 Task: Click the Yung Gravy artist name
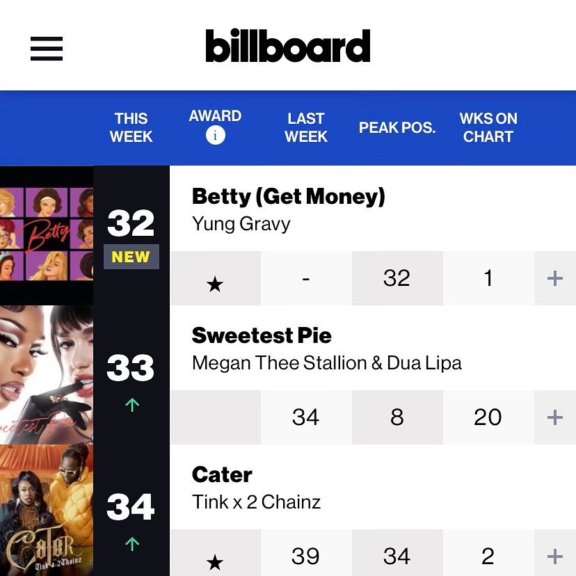coord(241,224)
